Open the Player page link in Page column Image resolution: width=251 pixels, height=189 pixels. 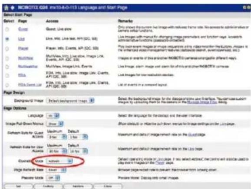coord(23,48)
